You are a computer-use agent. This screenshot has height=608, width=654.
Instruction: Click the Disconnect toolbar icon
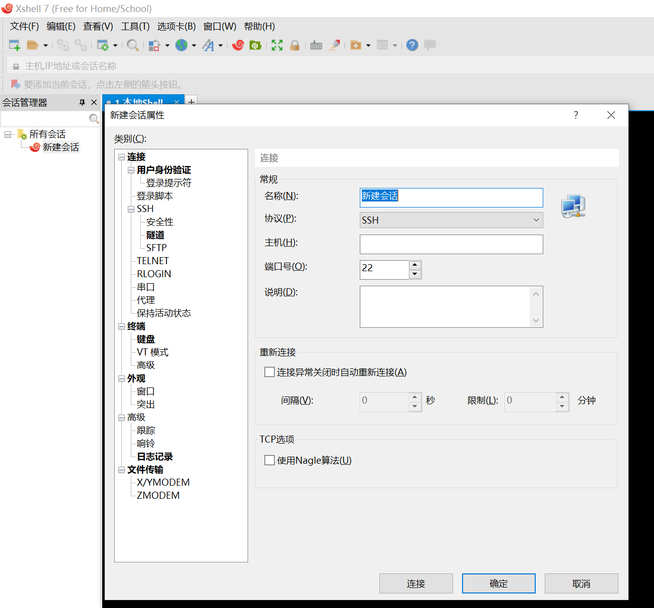click(81, 45)
